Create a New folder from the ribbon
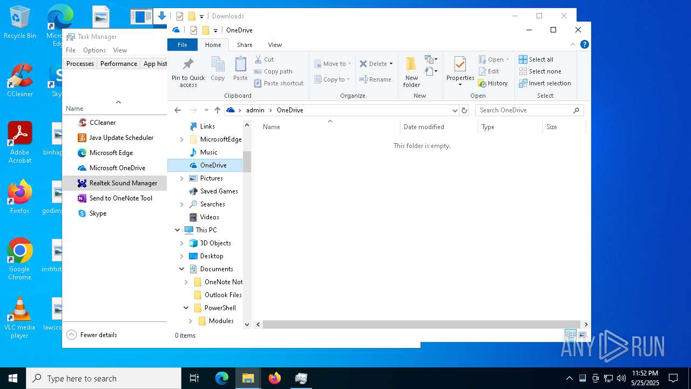Image resolution: width=691 pixels, height=389 pixels. pyautogui.click(x=411, y=72)
